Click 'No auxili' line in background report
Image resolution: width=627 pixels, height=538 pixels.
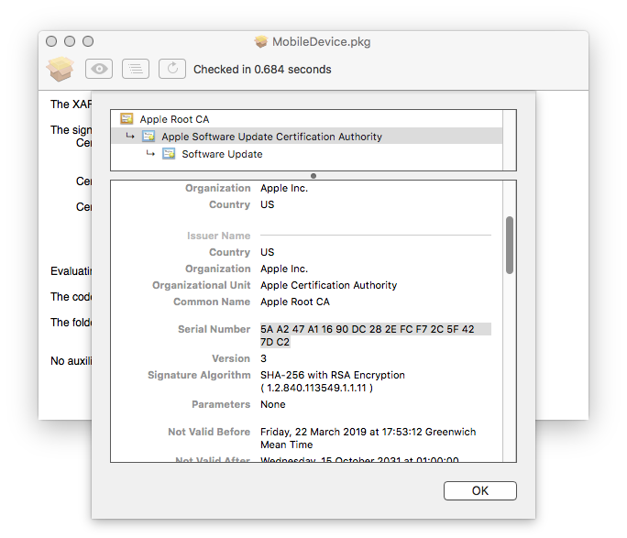pyautogui.click(x=71, y=360)
